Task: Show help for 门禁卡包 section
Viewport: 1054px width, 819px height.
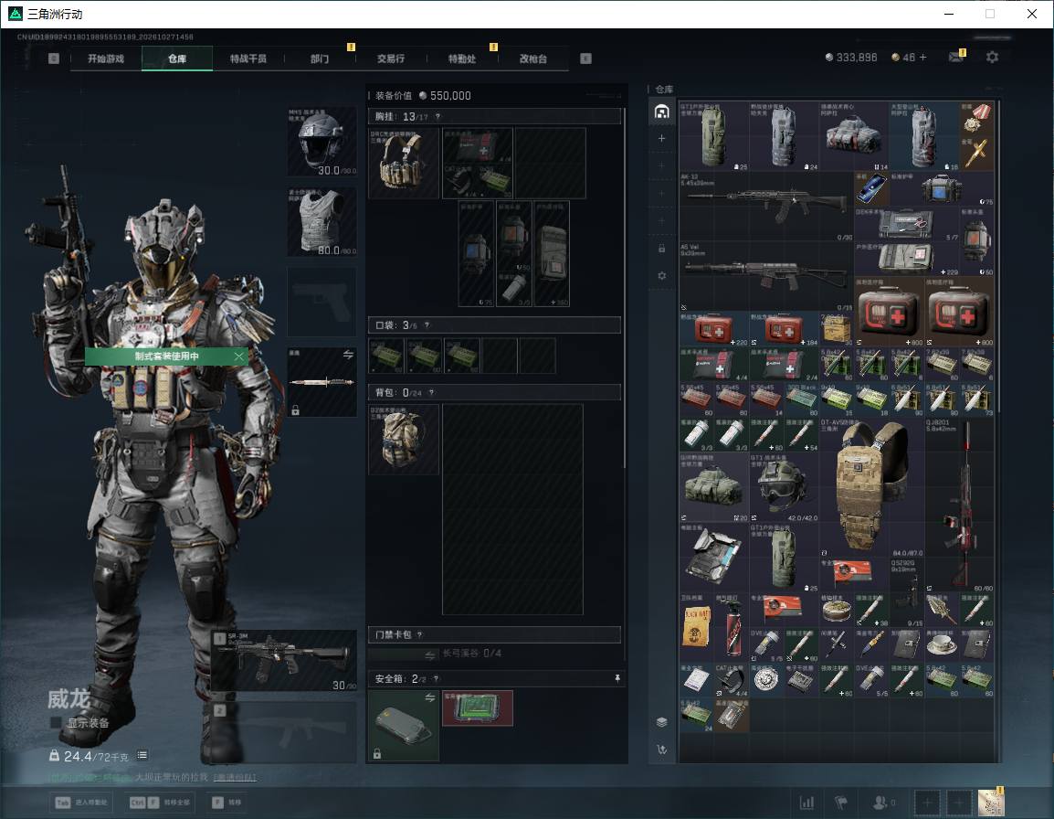Action: [419, 634]
